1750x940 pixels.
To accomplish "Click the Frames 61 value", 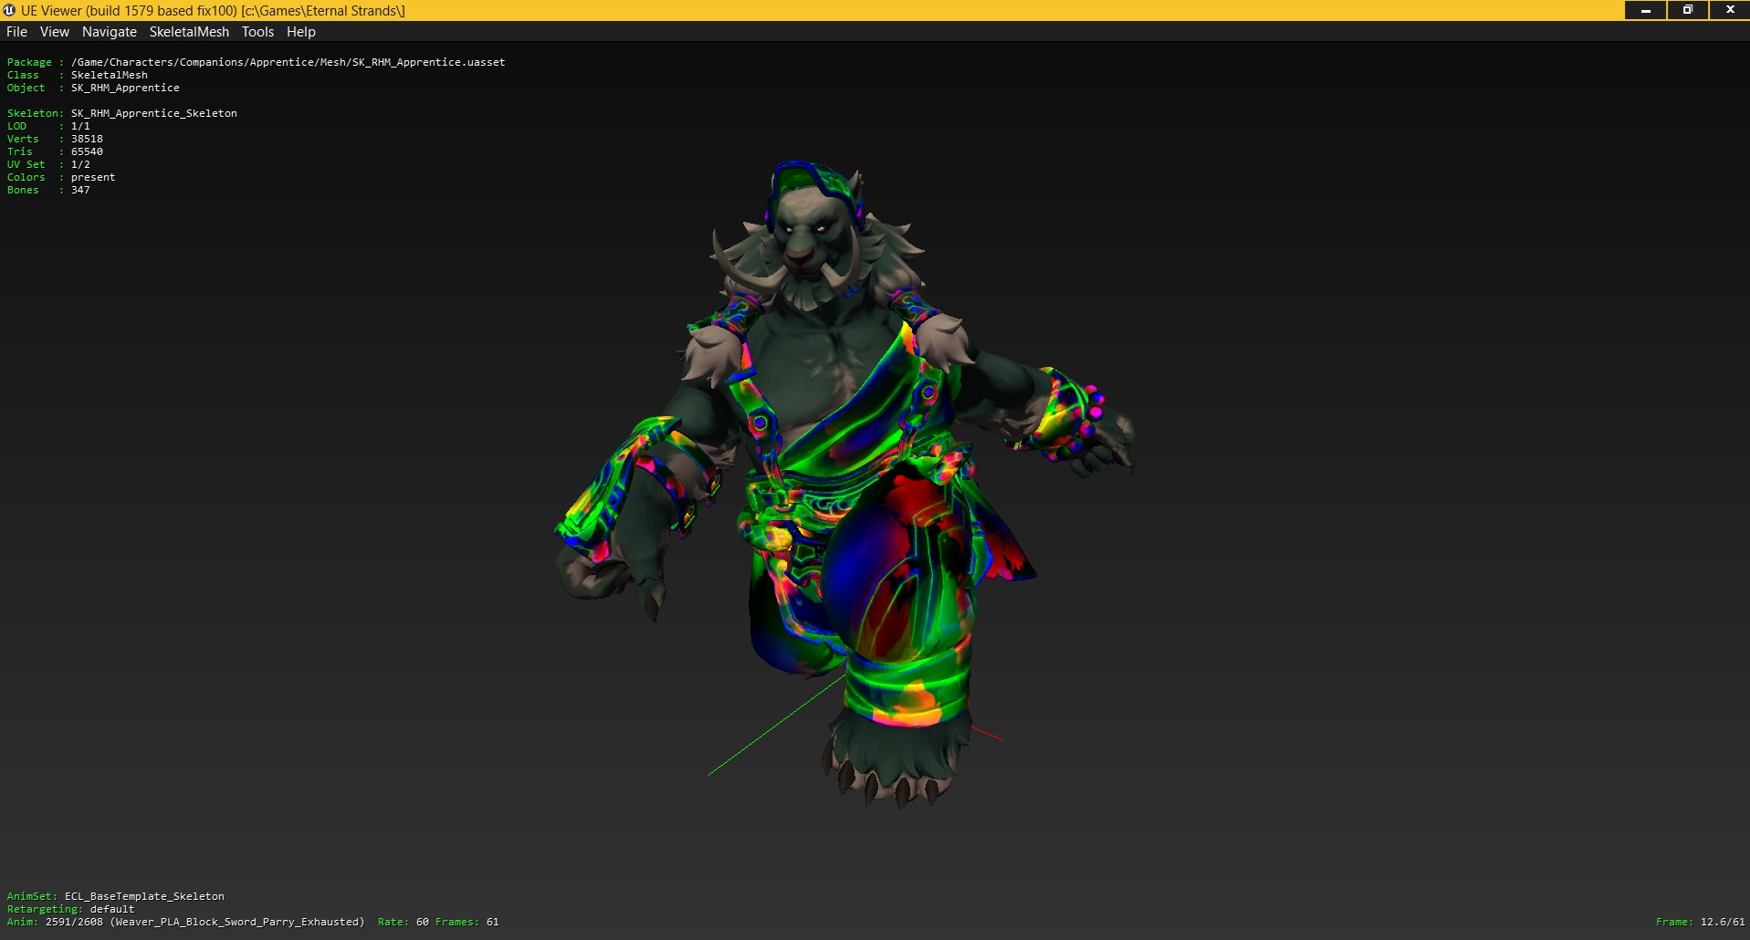I will (x=493, y=922).
